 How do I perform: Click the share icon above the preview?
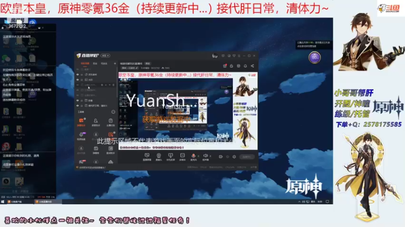(252, 66)
